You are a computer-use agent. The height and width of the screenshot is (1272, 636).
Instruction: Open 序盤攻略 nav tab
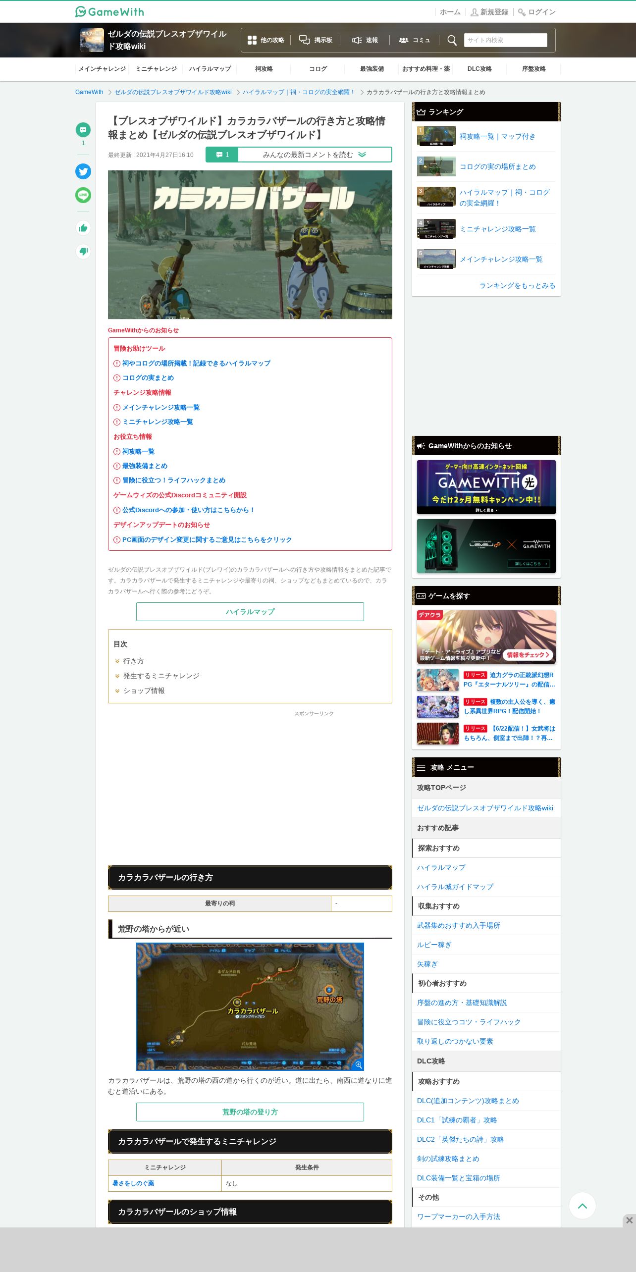(x=533, y=69)
